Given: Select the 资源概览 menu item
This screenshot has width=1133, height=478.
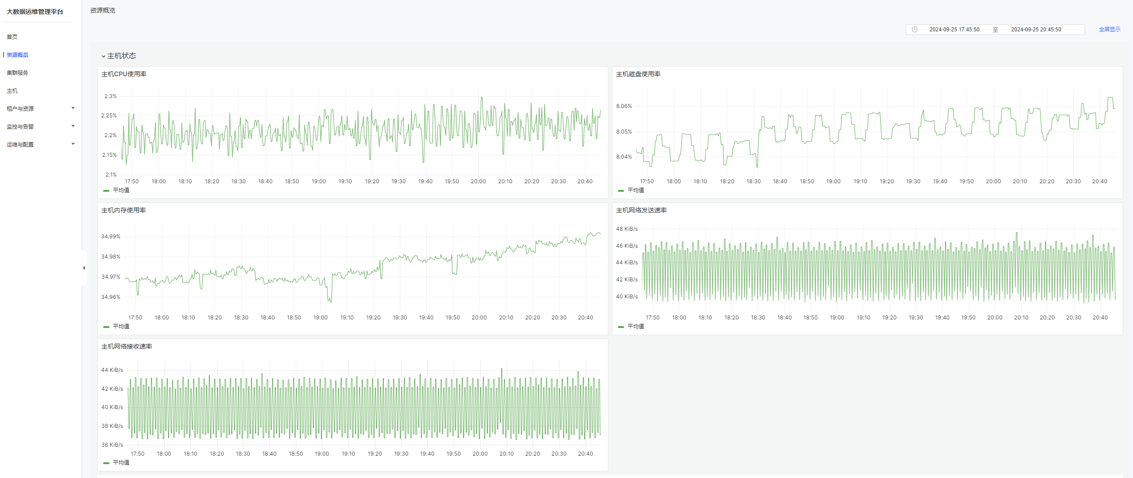Looking at the screenshot, I should (17, 55).
